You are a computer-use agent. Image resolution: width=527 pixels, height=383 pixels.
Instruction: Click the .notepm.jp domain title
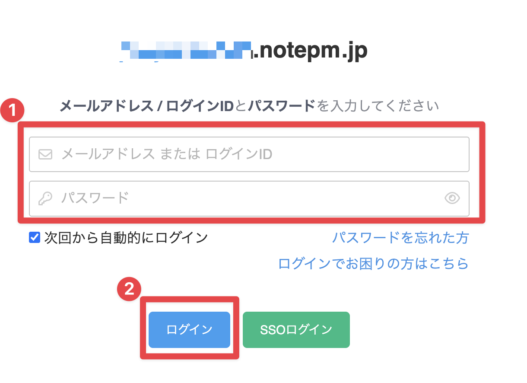coord(310,51)
